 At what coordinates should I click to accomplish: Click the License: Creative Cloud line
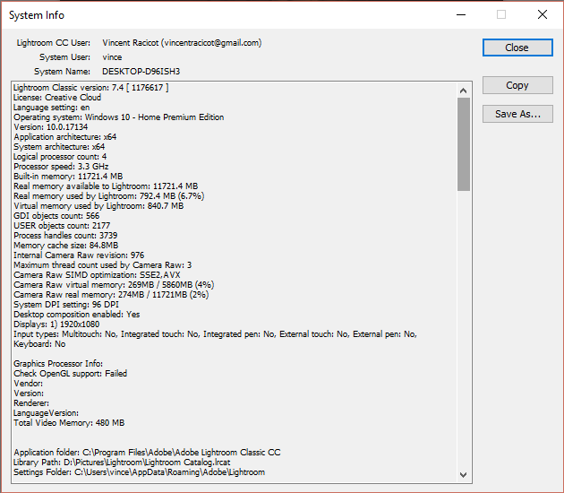point(57,98)
